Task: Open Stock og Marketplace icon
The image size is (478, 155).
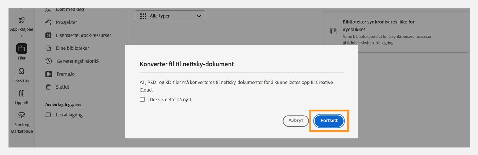Action: [x=22, y=115]
